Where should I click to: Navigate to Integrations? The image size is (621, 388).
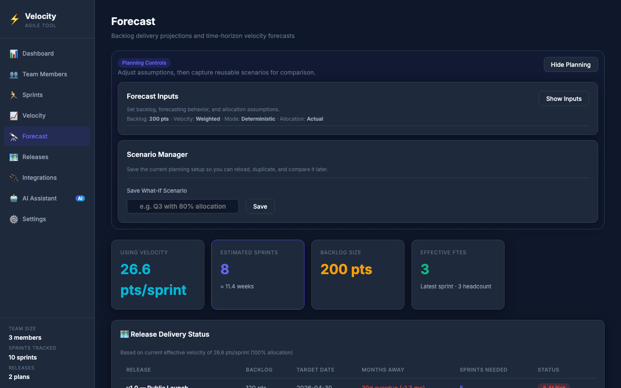[x=47, y=178]
